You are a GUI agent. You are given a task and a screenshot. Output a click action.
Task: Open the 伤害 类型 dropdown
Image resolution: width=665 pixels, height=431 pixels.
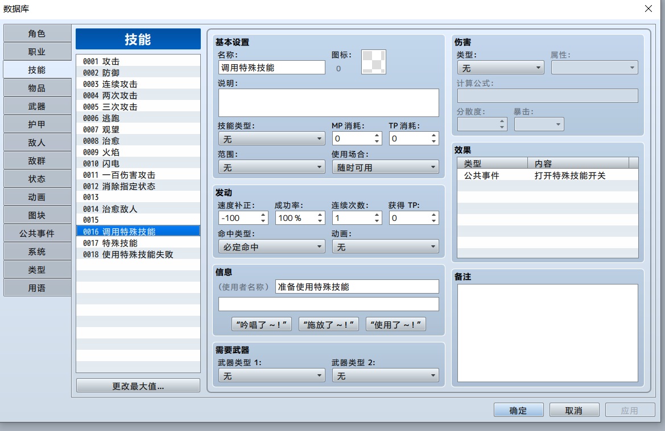click(x=501, y=68)
